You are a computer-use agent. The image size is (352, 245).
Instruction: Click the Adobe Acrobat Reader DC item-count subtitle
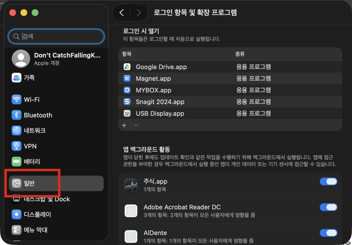tap(199, 215)
